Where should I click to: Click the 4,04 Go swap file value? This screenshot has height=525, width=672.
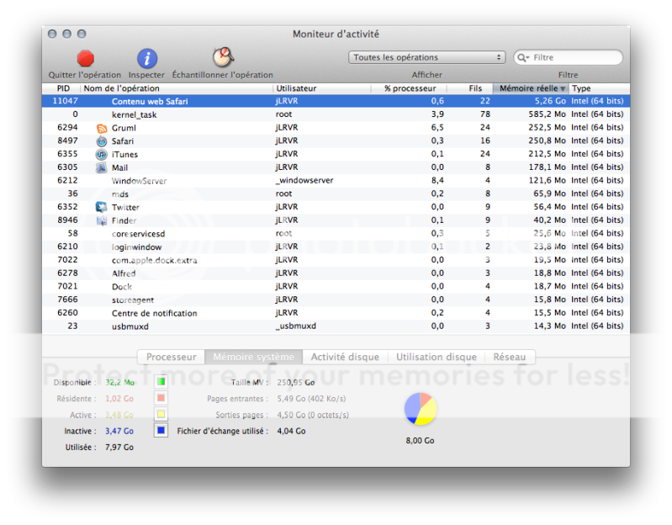click(x=292, y=431)
